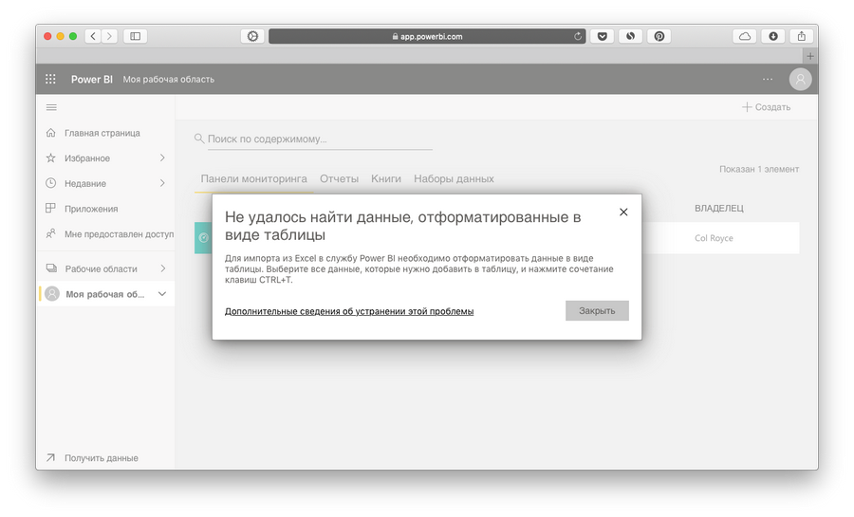Reload the page in address bar

click(x=577, y=36)
